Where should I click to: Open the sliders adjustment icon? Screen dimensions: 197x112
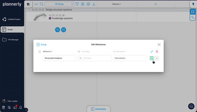coord(83,4)
